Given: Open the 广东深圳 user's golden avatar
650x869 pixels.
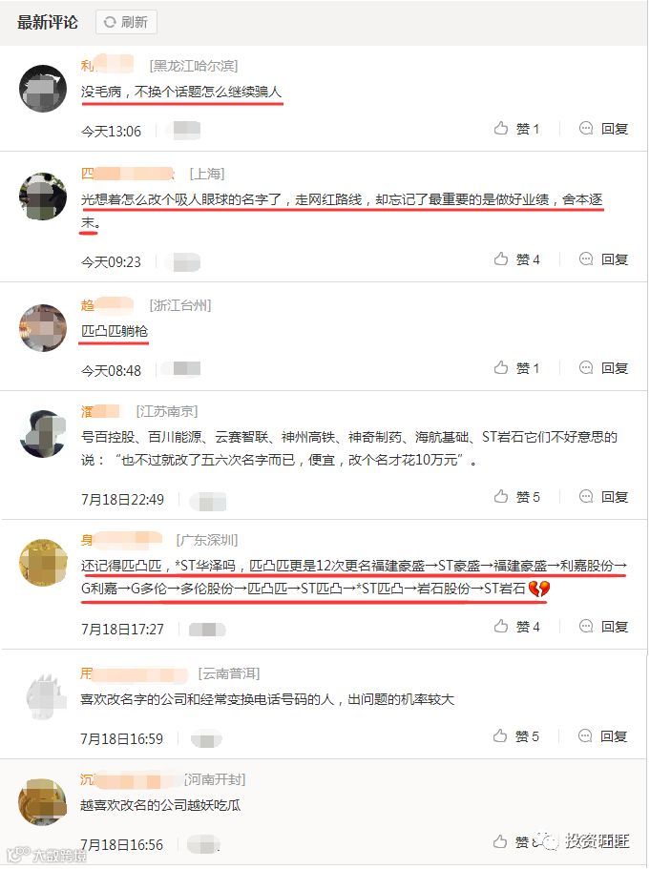Looking at the screenshot, I should [43, 563].
